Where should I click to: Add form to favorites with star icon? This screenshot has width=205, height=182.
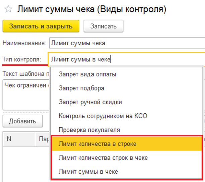pyautogui.click(x=7, y=9)
